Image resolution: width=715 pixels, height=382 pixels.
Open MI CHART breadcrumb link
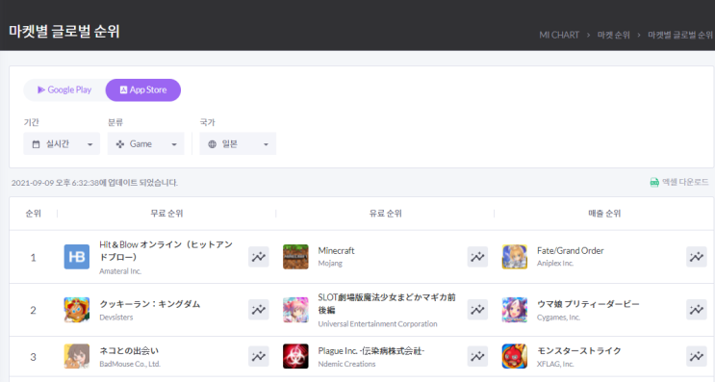tap(559, 35)
